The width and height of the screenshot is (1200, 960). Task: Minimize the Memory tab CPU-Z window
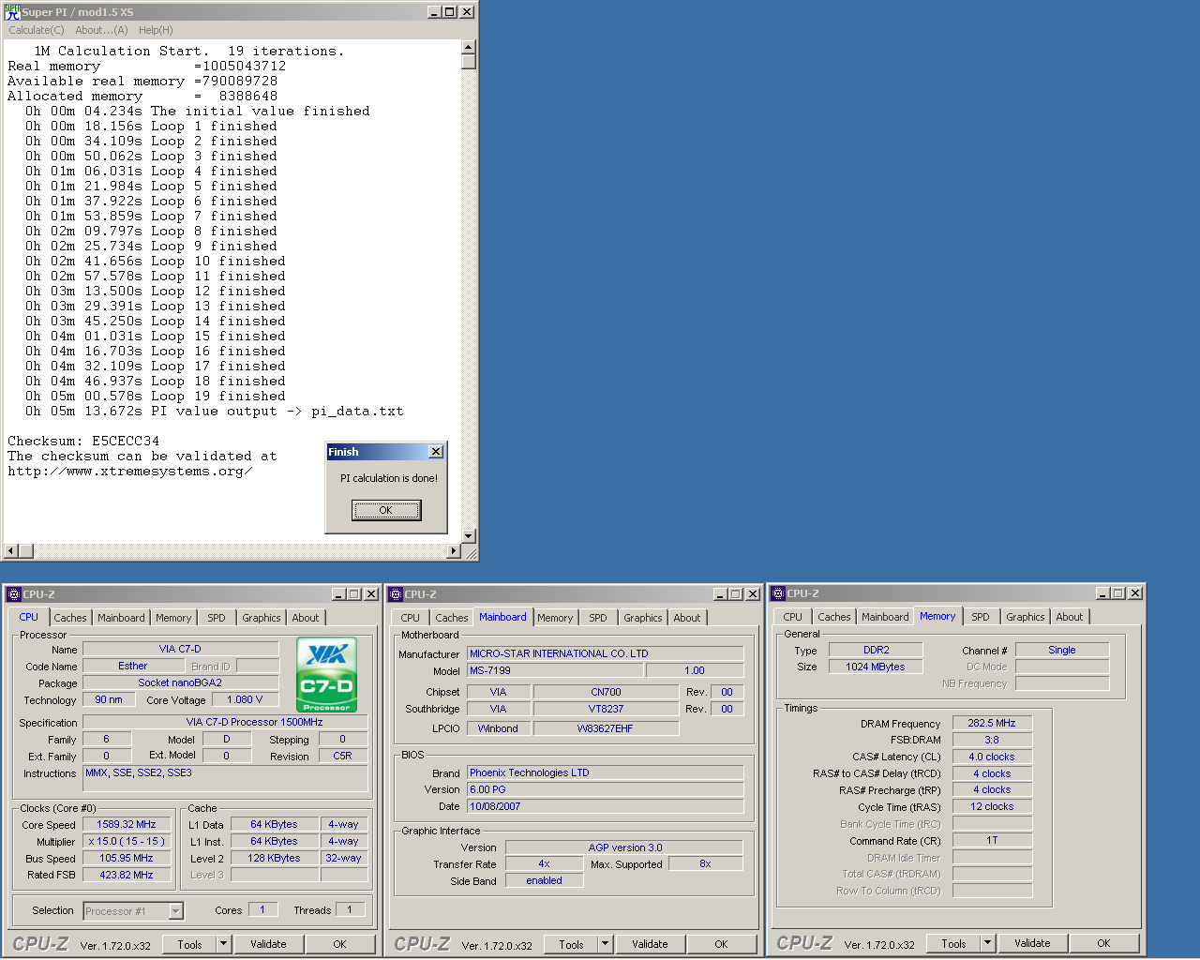point(1103,593)
